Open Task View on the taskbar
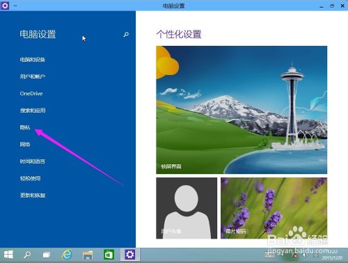Viewport: 348px width, 263px height. (47, 255)
